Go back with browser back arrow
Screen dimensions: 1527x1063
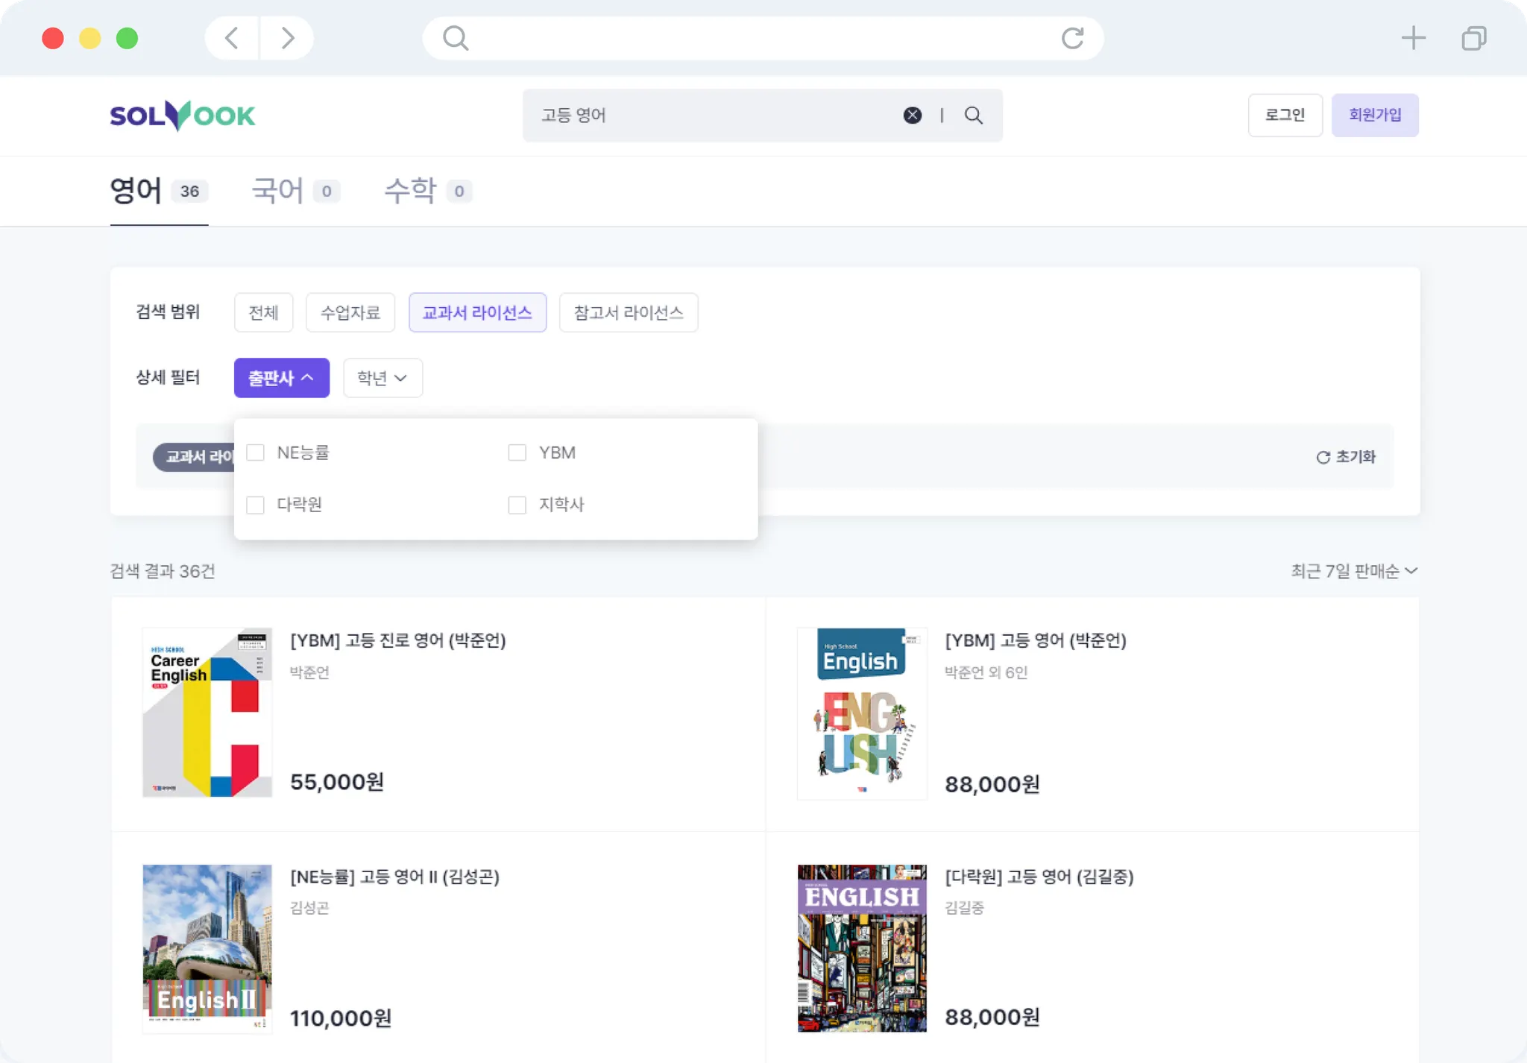232,38
